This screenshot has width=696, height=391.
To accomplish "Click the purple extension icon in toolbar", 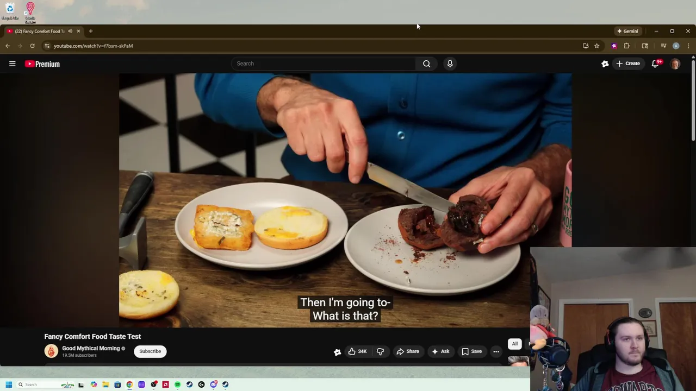I will pyautogui.click(x=614, y=46).
